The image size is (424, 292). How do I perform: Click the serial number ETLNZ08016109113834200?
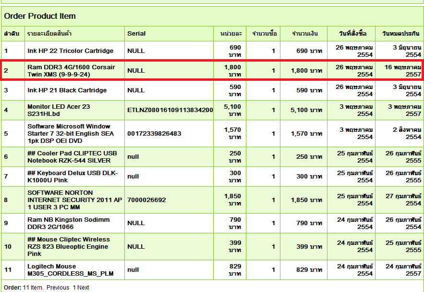170,110
